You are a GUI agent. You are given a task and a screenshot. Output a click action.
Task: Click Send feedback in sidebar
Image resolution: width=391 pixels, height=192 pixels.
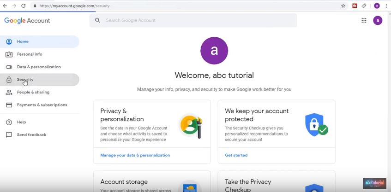tap(40, 135)
